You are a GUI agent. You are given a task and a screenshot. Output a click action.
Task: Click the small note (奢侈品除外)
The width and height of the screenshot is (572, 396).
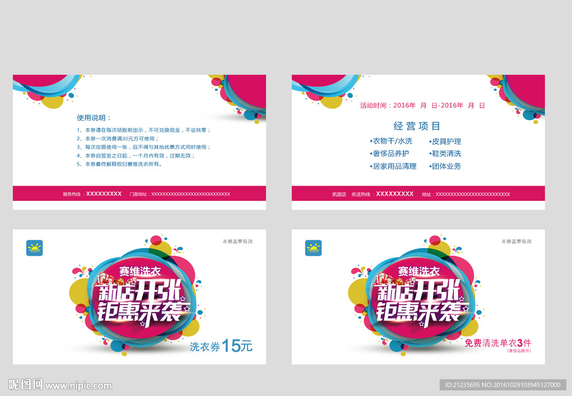pyautogui.click(x=519, y=351)
